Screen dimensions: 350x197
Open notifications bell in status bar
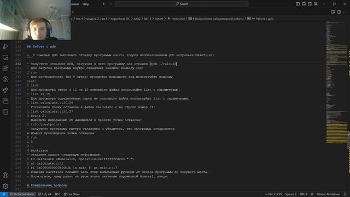click(x=345, y=194)
